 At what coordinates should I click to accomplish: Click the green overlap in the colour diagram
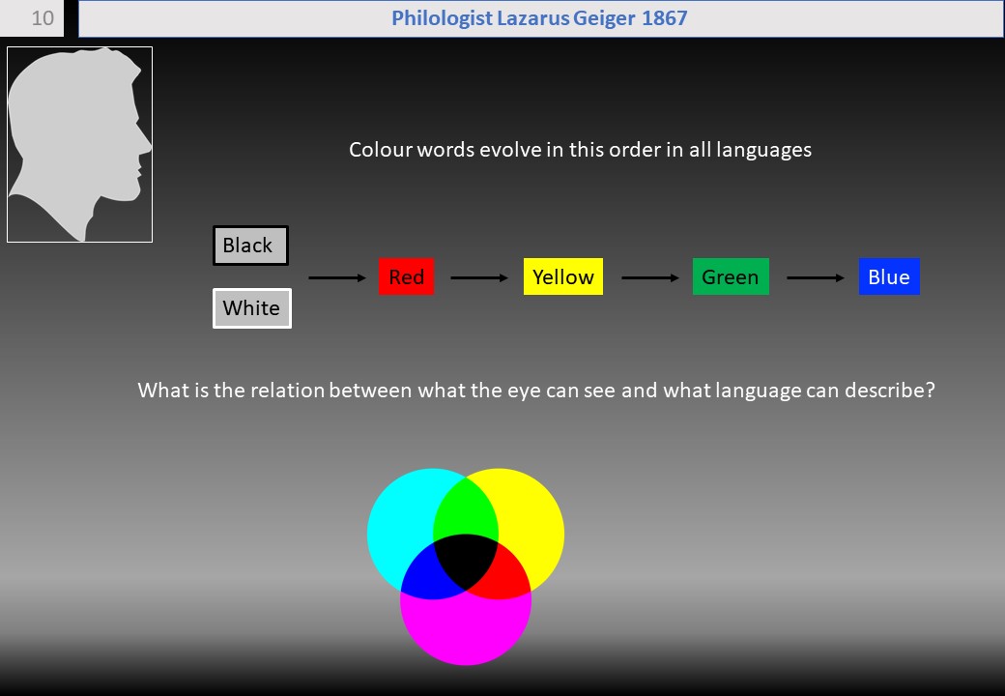466,507
